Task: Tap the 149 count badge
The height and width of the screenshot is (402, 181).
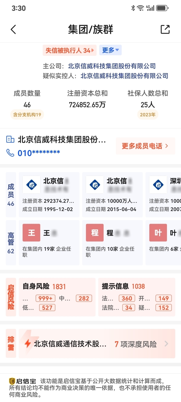Action: click(164, 298)
